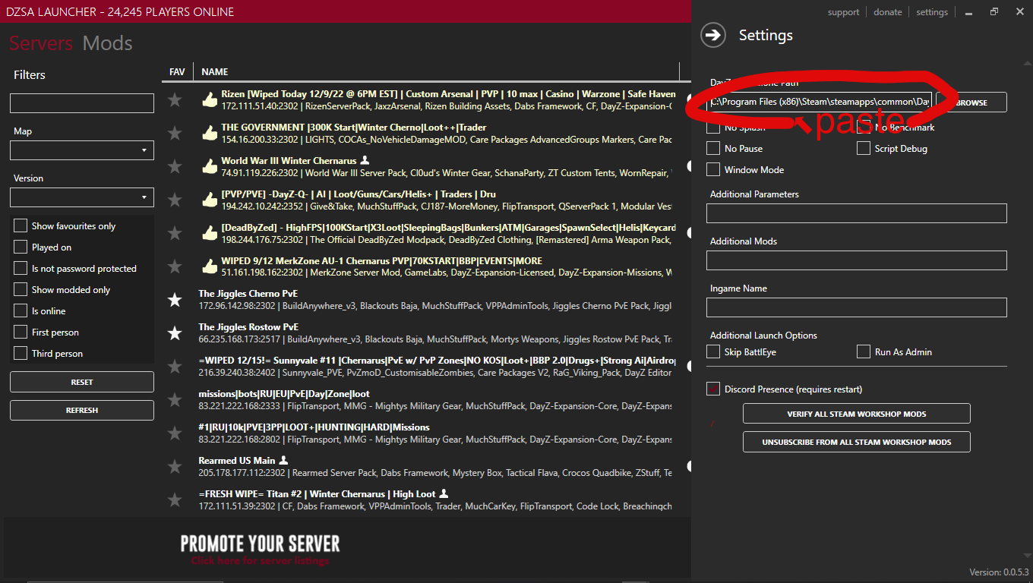Unfavourite The Jiggles Cherno PvE star
1033x583 pixels.
coord(175,300)
